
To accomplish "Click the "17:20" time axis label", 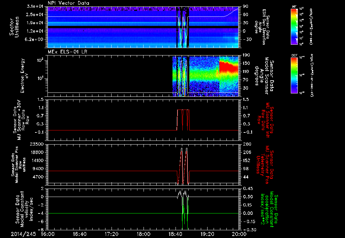I will 112,234.
